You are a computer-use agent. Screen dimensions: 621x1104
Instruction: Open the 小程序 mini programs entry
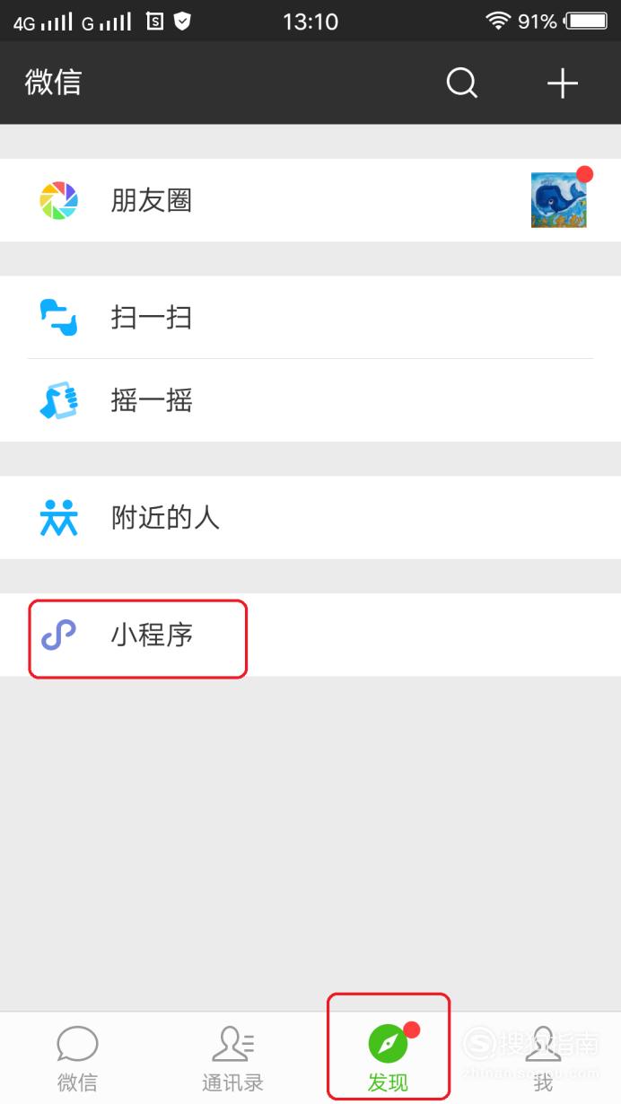tap(310, 635)
